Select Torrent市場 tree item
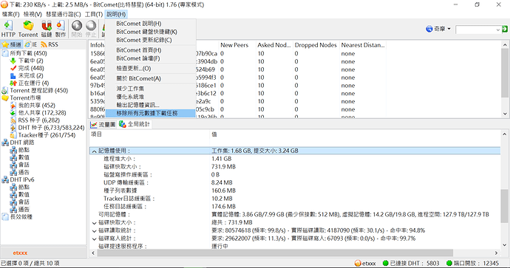 click(25, 97)
